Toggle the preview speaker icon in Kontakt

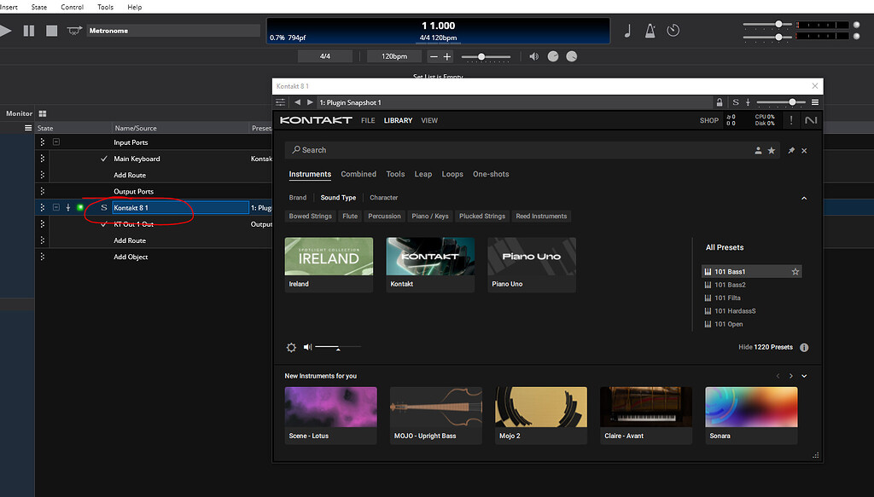tap(307, 347)
